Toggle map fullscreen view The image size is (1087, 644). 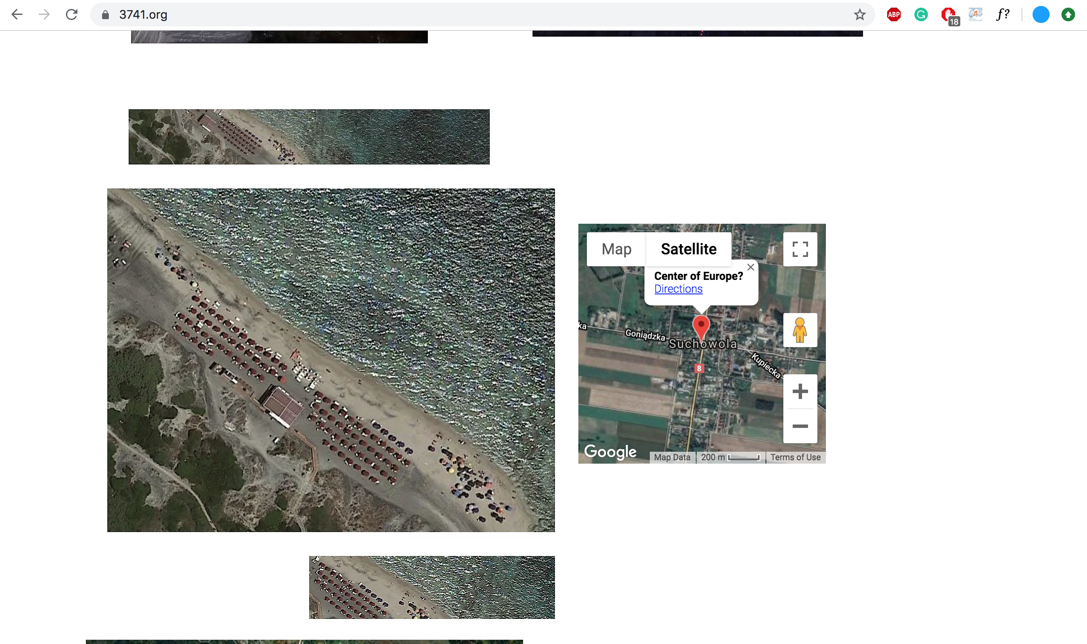(800, 249)
